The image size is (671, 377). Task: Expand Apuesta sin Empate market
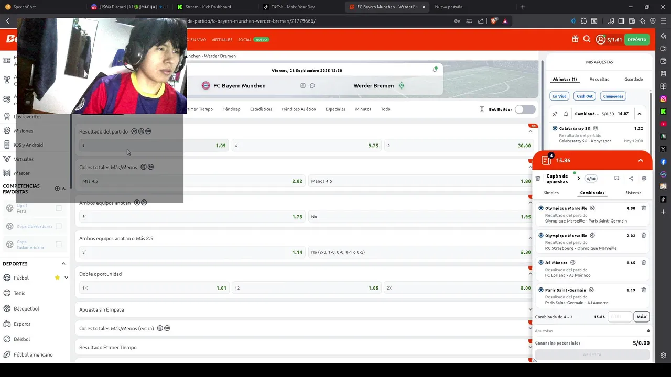point(530,309)
